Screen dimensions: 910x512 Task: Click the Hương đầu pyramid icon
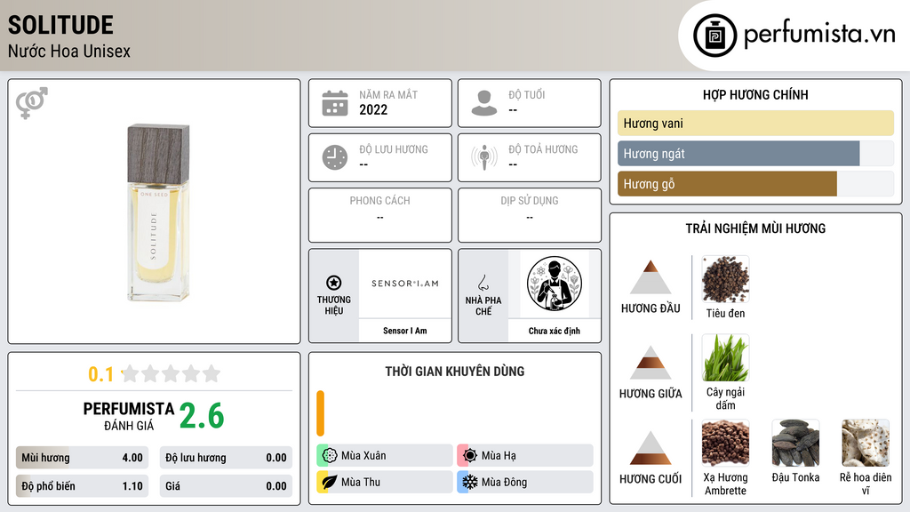pos(651,277)
